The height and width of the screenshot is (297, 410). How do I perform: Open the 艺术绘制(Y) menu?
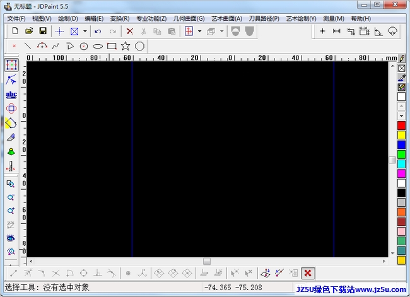302,19
